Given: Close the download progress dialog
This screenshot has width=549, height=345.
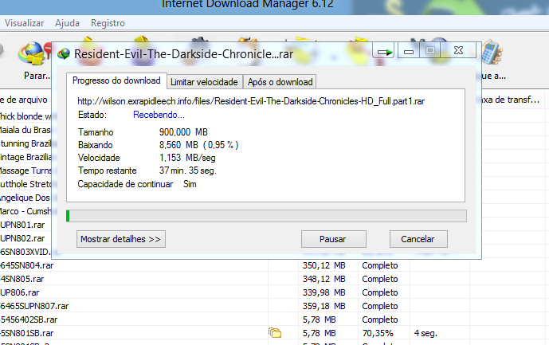Looking at the screenshot, I should point(458,50).
